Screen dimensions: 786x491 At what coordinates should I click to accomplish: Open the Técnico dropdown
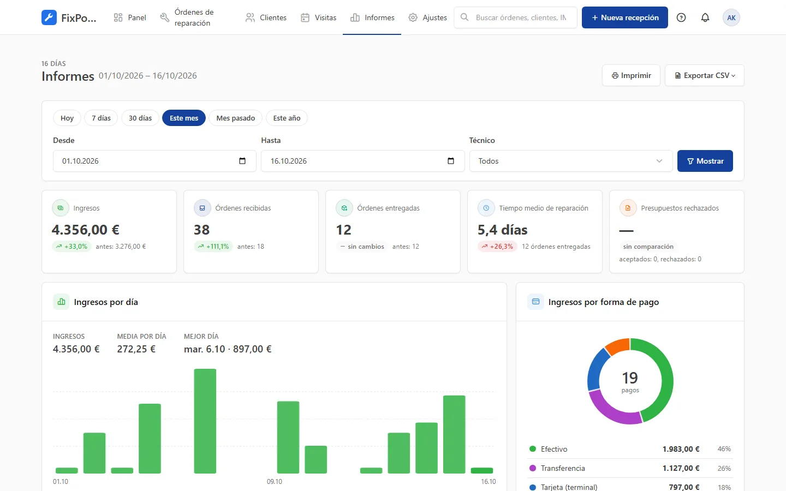tap(571, 161)
